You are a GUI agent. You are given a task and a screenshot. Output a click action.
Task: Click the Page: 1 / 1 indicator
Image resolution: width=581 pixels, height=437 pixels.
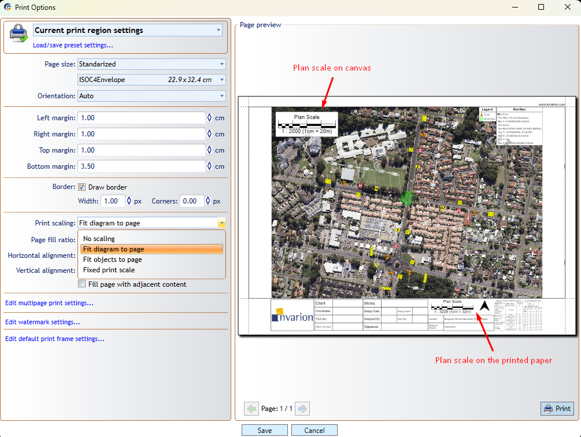point(276,409)
